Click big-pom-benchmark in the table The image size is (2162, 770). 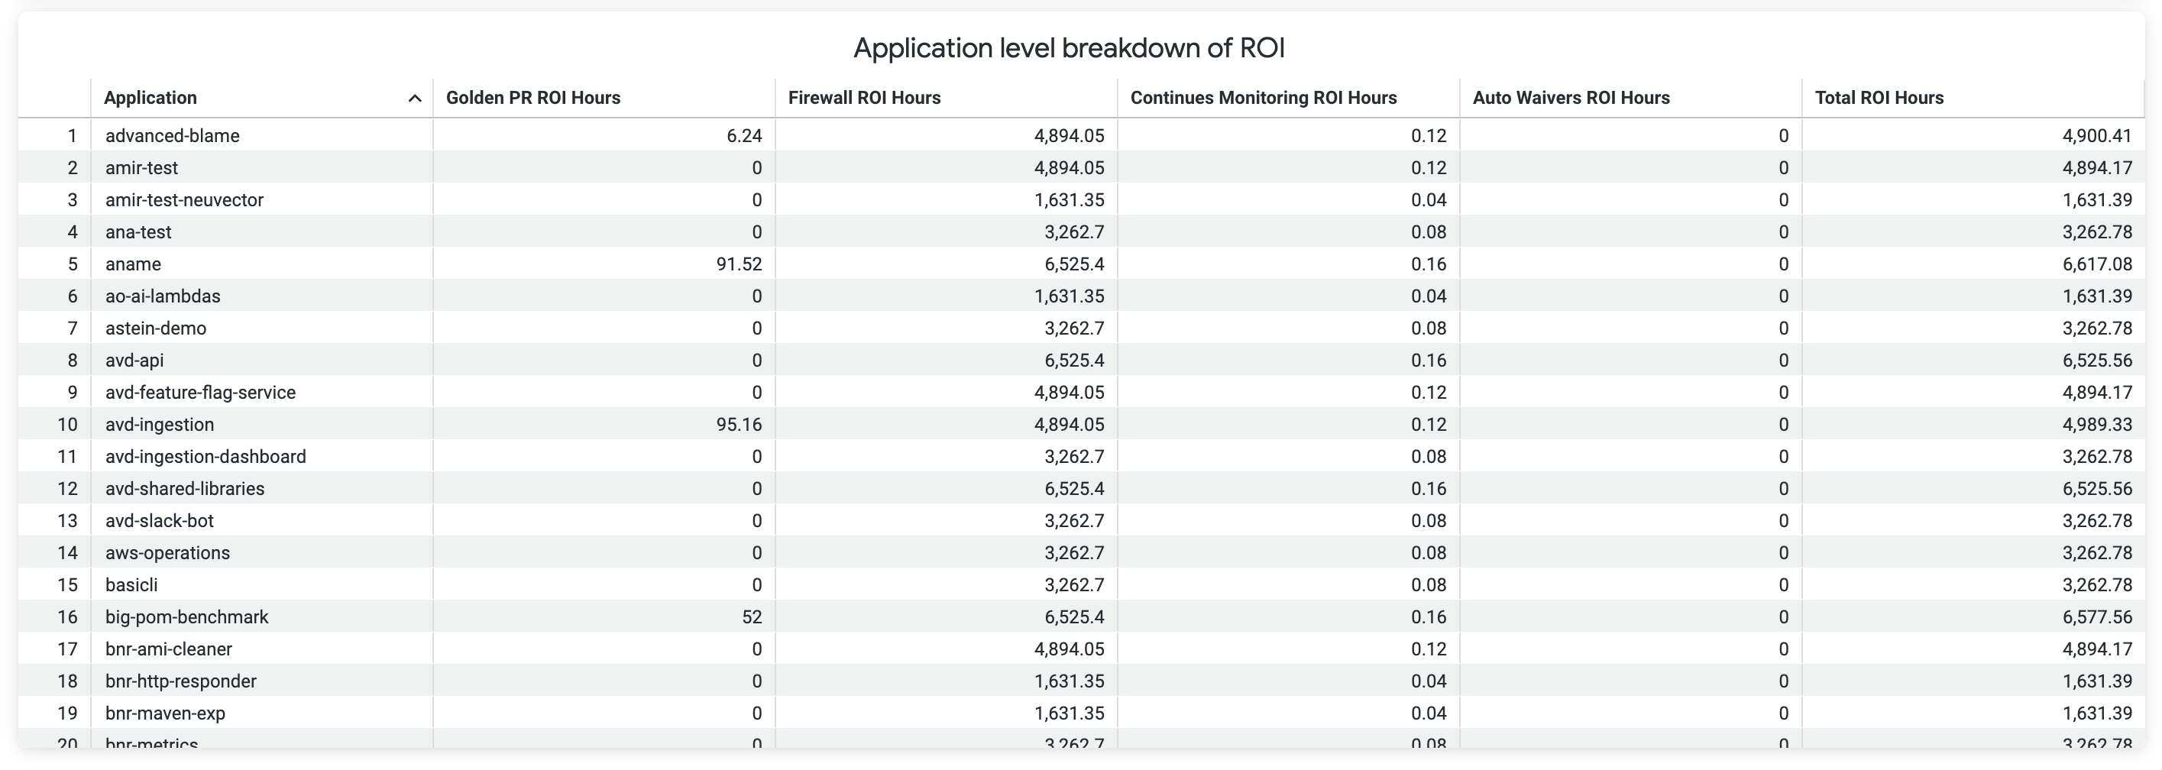coord(186,617)
